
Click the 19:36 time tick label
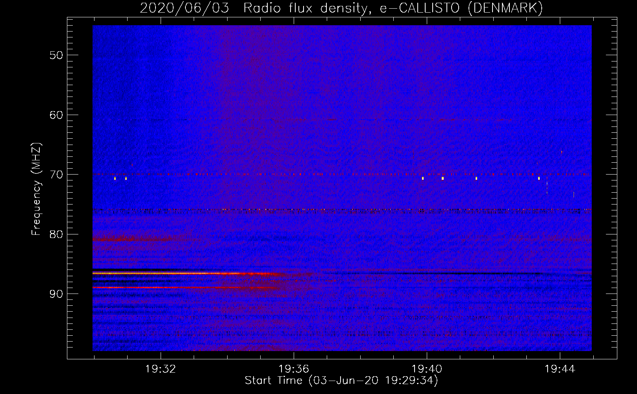click(294, 369)
